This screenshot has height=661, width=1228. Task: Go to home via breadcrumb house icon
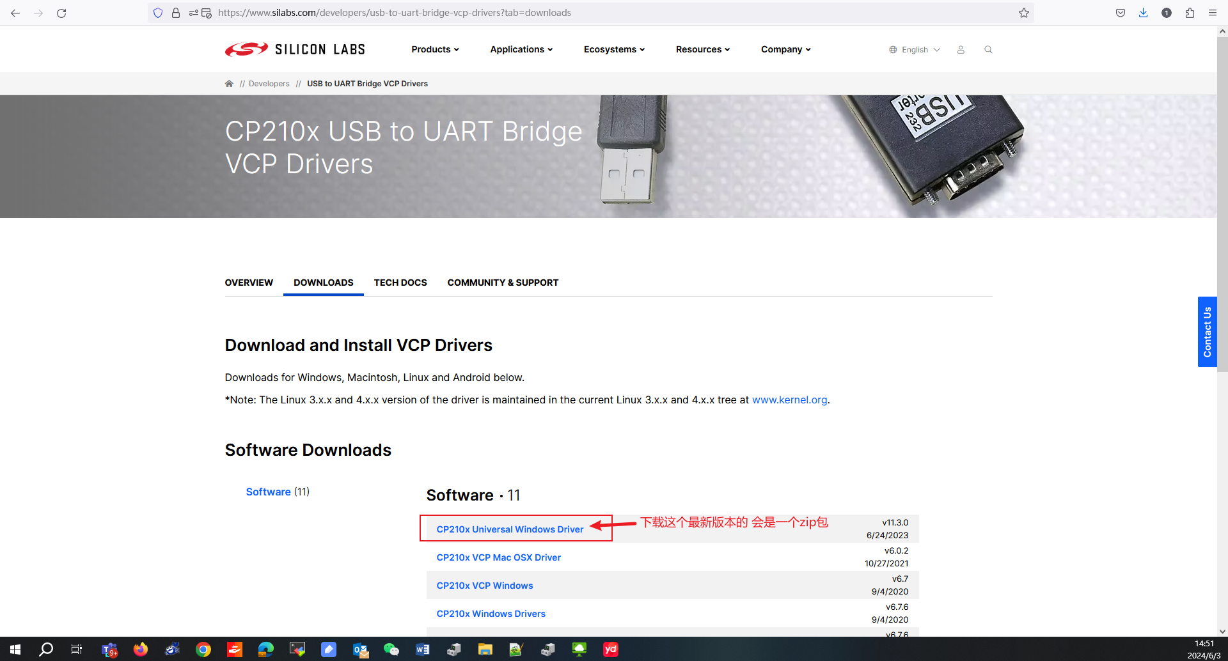pyautogui.click(x=229, y=84)
